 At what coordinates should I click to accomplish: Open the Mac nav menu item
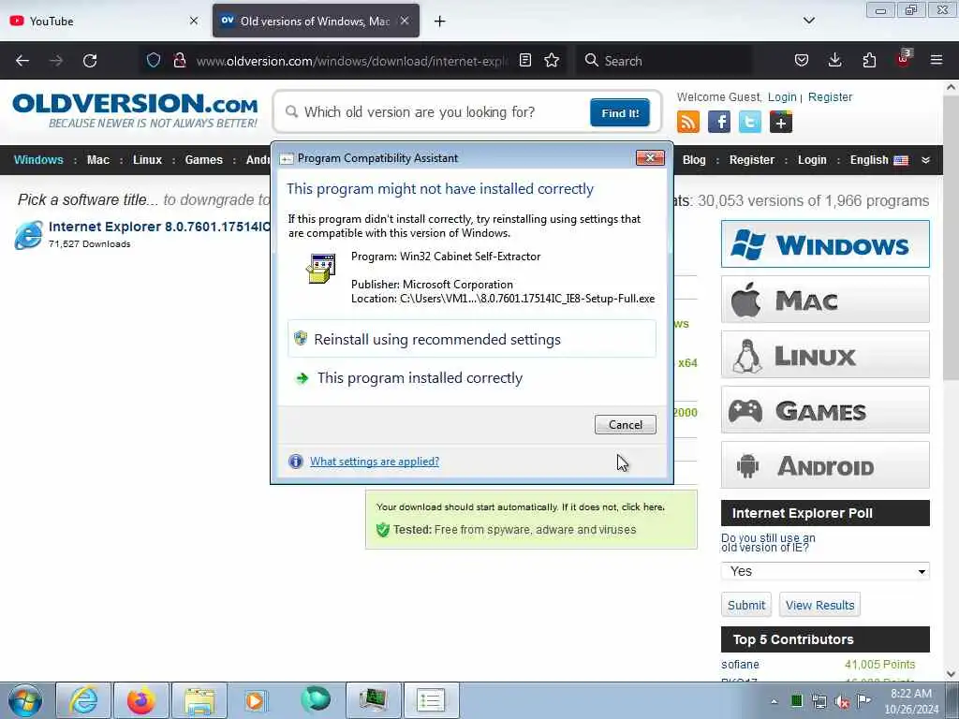[97, 159]
